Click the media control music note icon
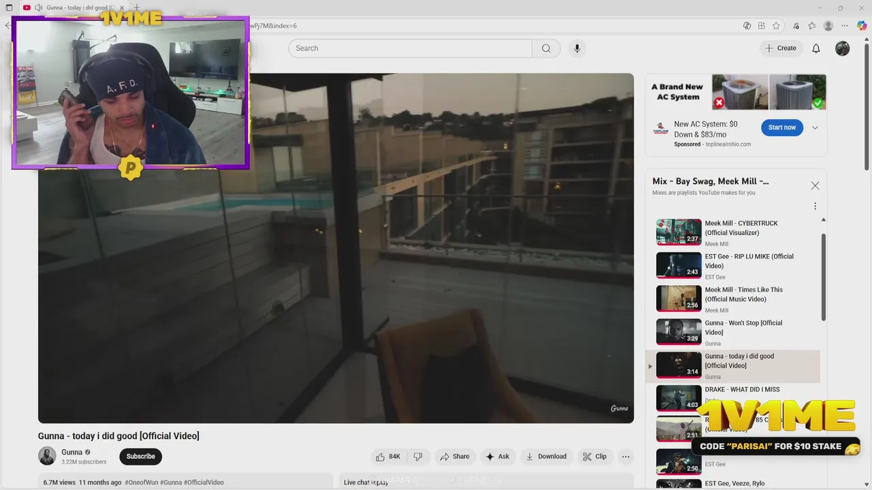Screen dimensions: 872x490 pos(796,26)
